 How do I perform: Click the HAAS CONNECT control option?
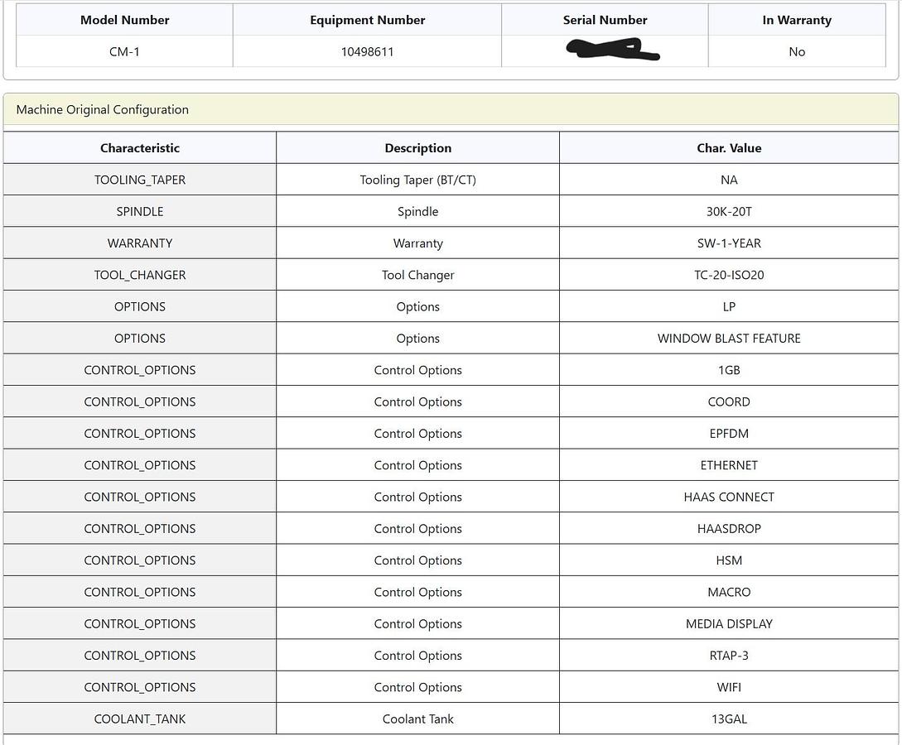tap(729, 497)
